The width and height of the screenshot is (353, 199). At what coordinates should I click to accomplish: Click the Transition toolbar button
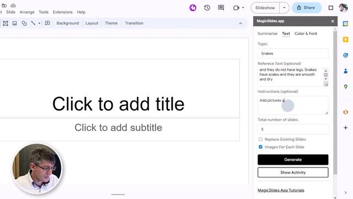point(134,23)
